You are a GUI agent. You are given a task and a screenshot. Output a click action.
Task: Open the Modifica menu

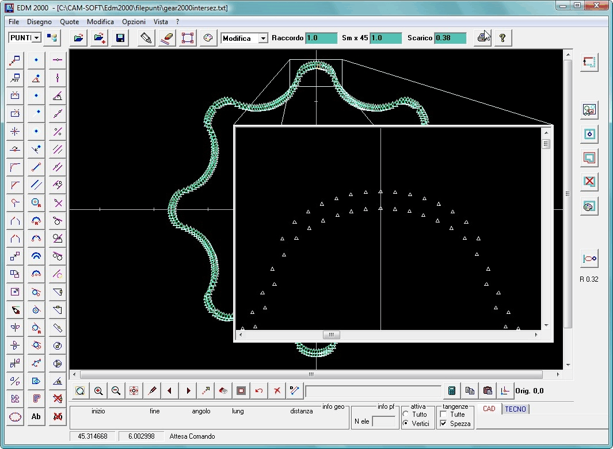point(100,22)
